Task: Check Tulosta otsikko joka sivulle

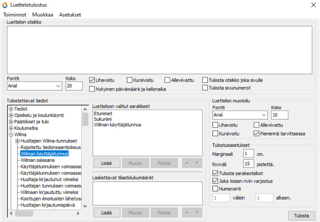Action: coord(205,80)
